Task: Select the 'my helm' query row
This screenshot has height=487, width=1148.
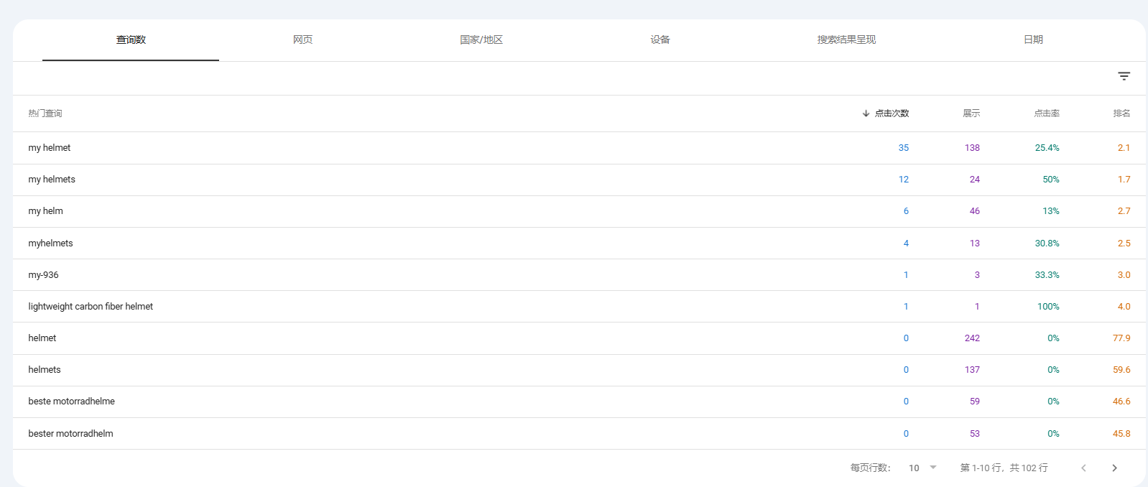Action: (x=579, y=211)
